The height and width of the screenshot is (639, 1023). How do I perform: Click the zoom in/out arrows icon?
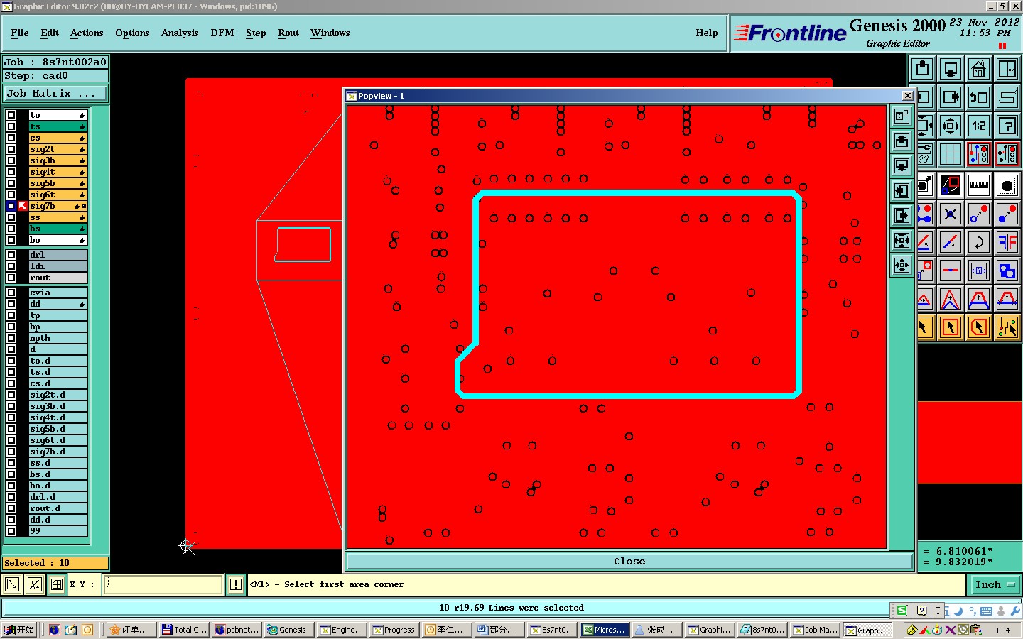point(951,126)
